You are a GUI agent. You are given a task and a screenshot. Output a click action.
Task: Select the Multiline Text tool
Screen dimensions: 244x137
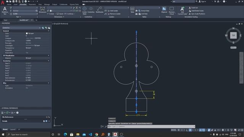tap(5, 11)
